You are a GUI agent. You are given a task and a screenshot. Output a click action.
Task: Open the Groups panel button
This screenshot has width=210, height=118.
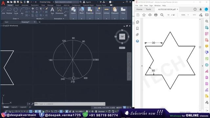pyautogui.click(x=98, y=11)
